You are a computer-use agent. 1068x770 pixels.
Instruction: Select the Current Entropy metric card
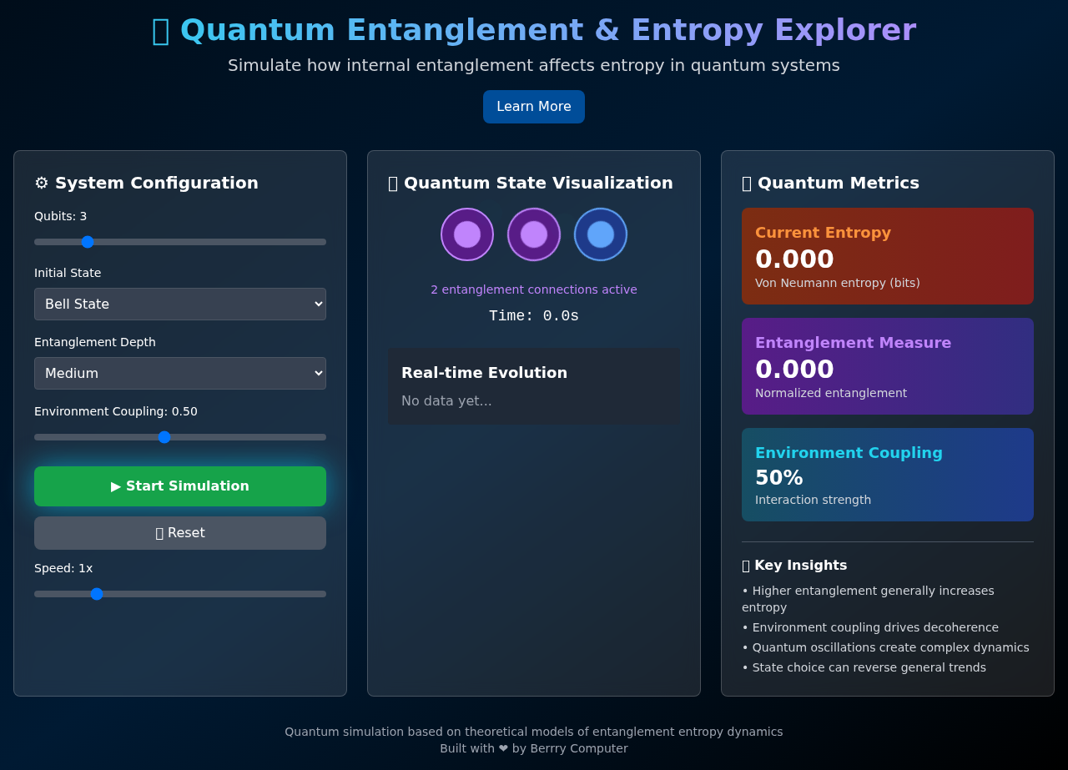pos(887,256)
